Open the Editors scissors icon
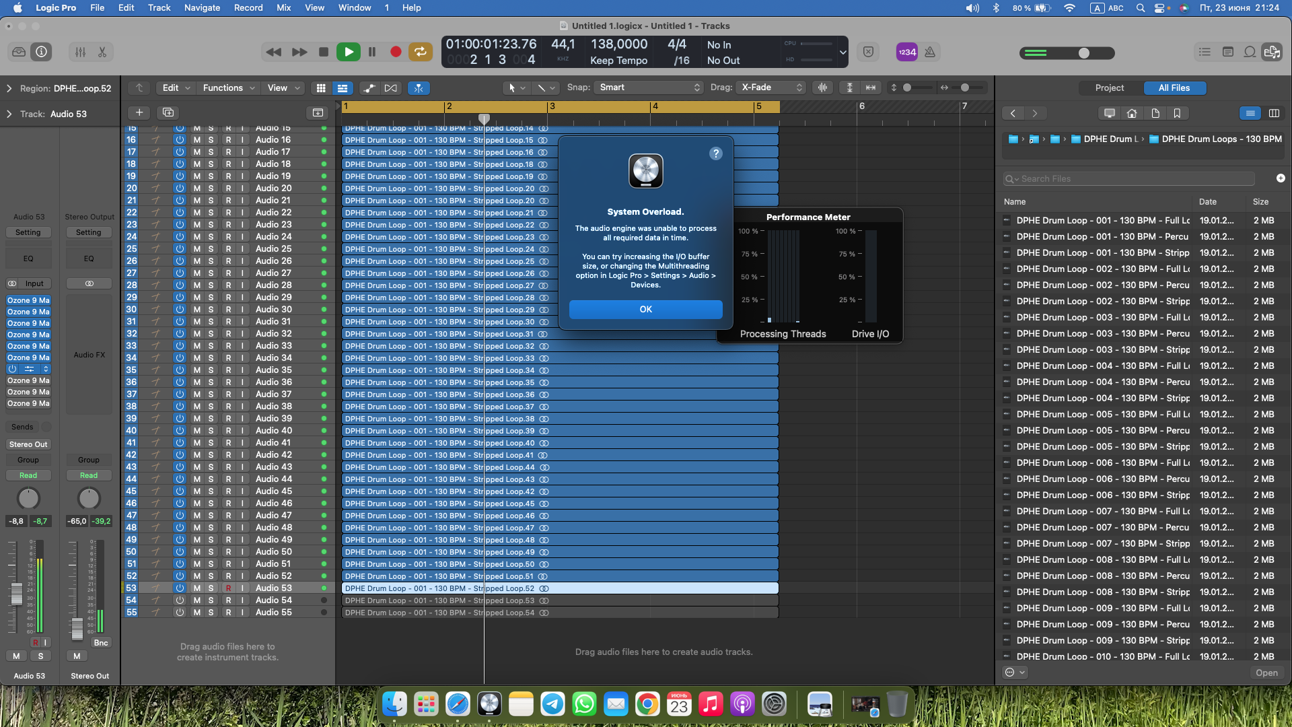1292x727 pixels. 102,52
